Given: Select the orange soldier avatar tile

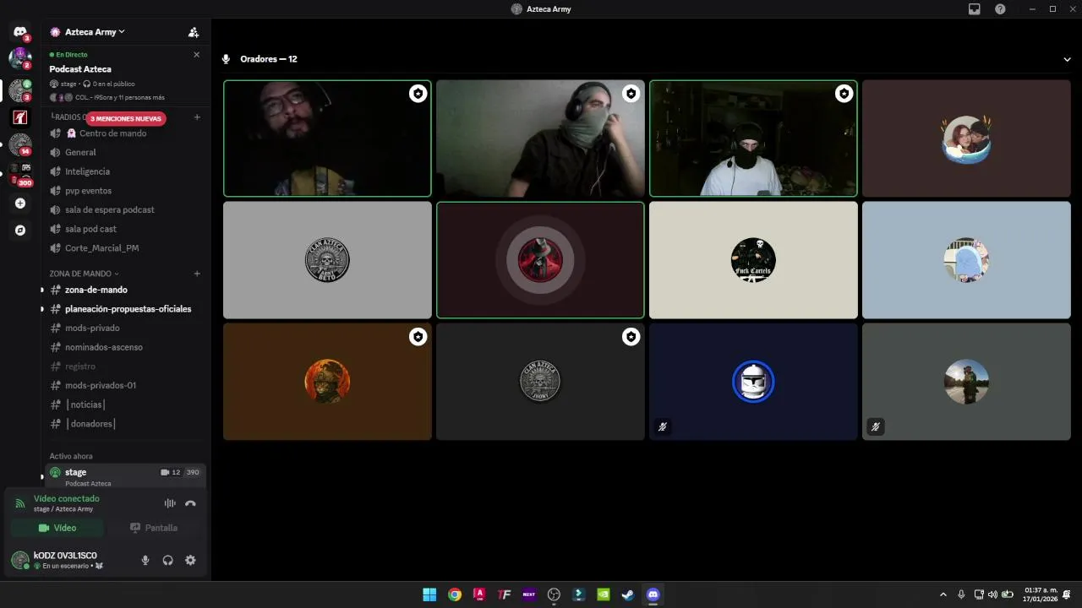Looking at the screenshot, I should [x=327, y=382].
